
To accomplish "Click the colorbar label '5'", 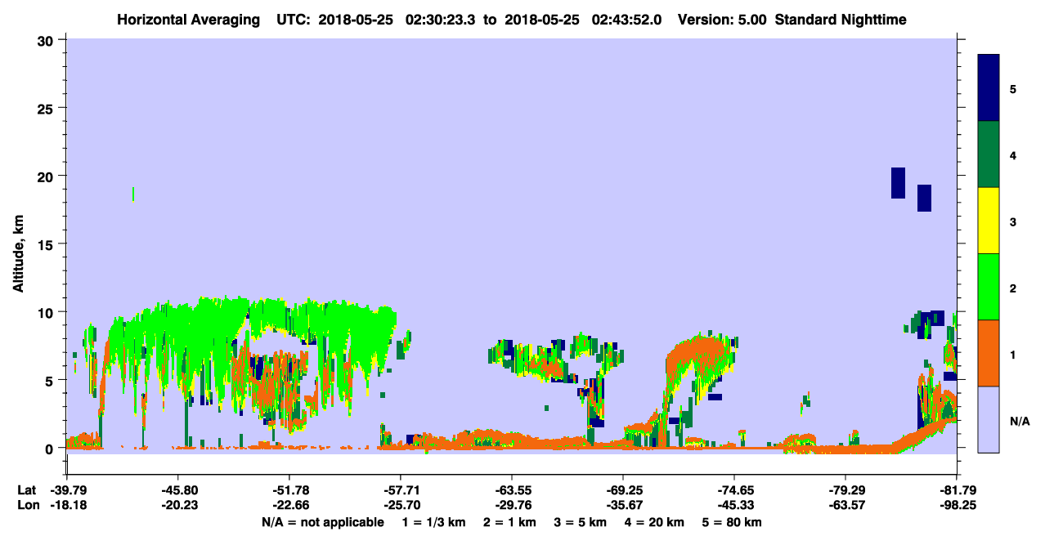I will click(x=1012, y=88).
